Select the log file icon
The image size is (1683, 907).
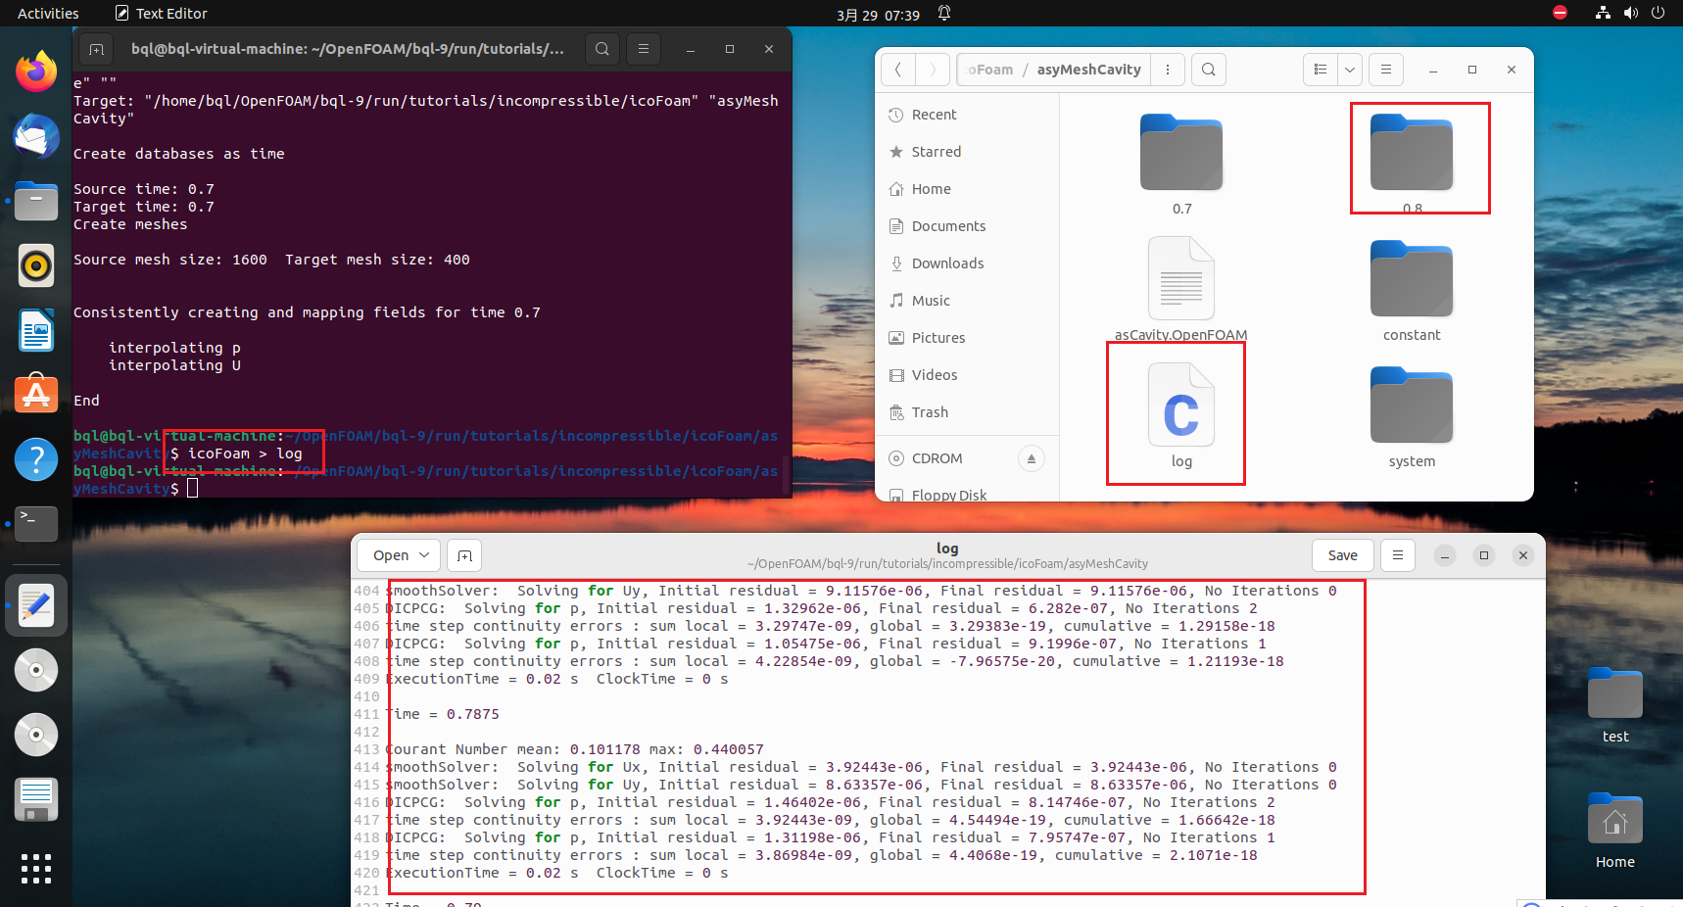click(1181, 405)
